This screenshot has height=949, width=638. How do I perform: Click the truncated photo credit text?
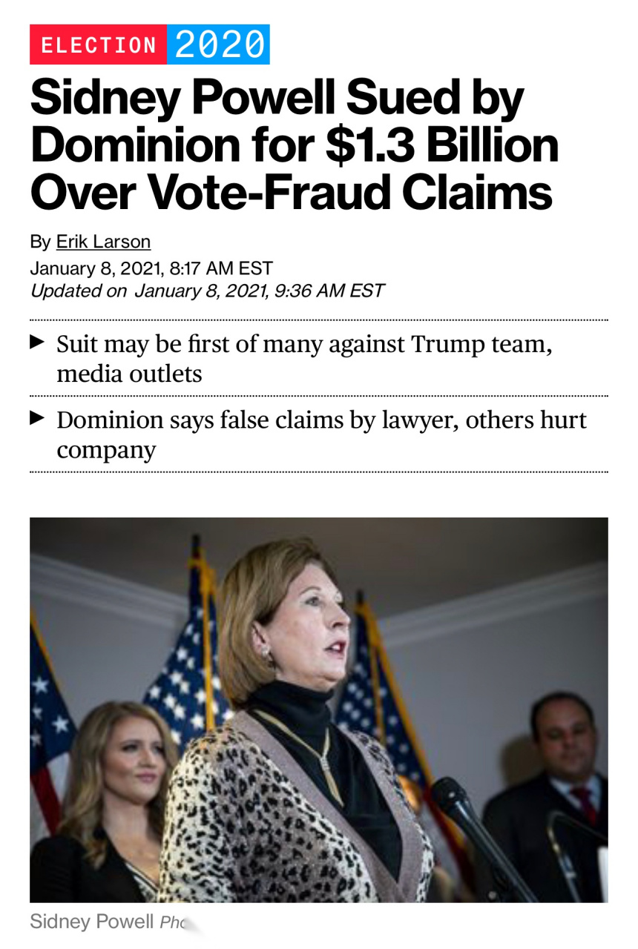172,922
